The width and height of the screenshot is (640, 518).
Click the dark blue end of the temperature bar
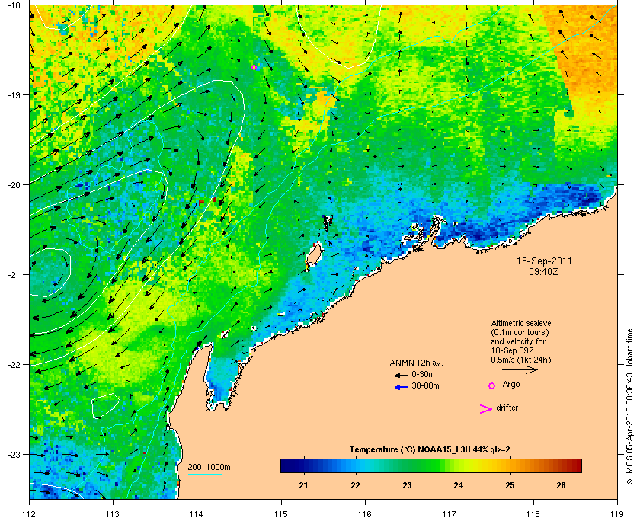coord(284,465)
